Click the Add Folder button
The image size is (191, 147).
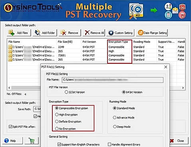pos(45,33)
